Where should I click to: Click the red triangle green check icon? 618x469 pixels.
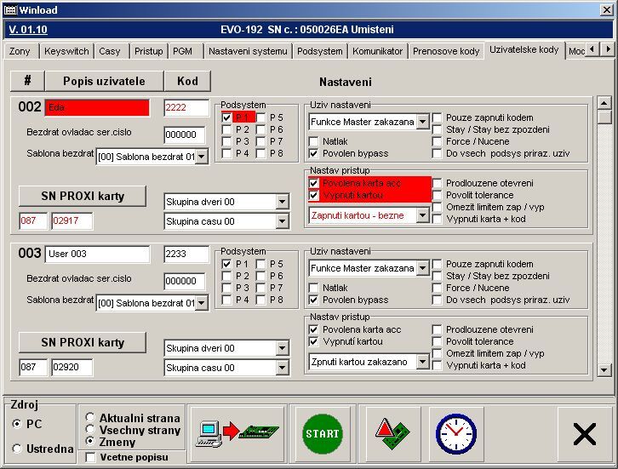[393, 433]
